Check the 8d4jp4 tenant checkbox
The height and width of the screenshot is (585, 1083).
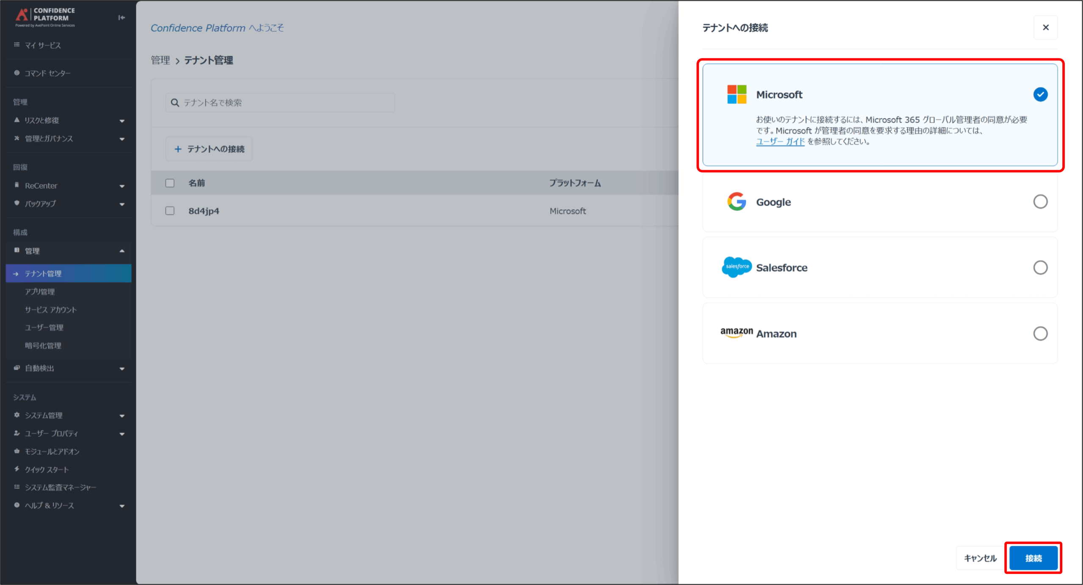(170, 211)
